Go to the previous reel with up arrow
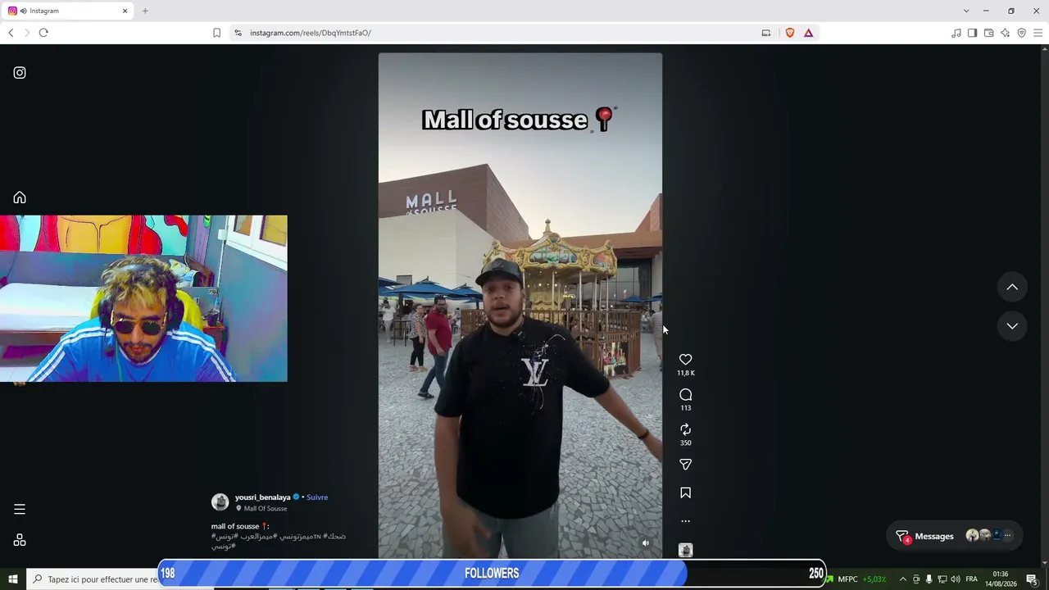The width and height of the screenshot is (1049, 590). 1012,287
